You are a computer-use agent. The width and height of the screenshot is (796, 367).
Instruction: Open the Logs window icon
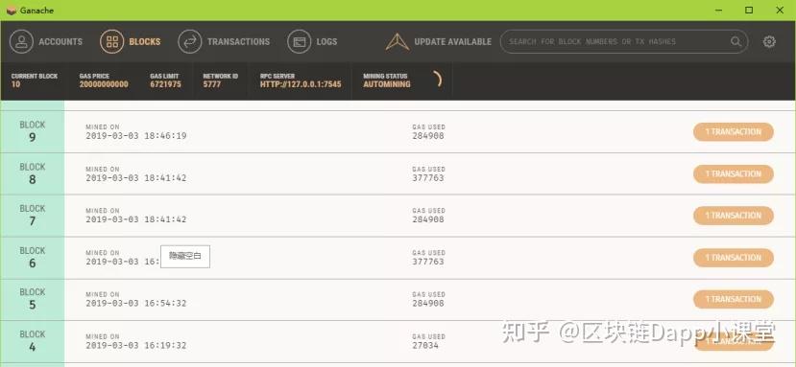click(299, 41)
